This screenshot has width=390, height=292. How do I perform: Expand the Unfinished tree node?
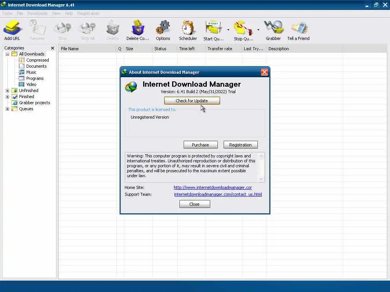[x=8, y=90]
